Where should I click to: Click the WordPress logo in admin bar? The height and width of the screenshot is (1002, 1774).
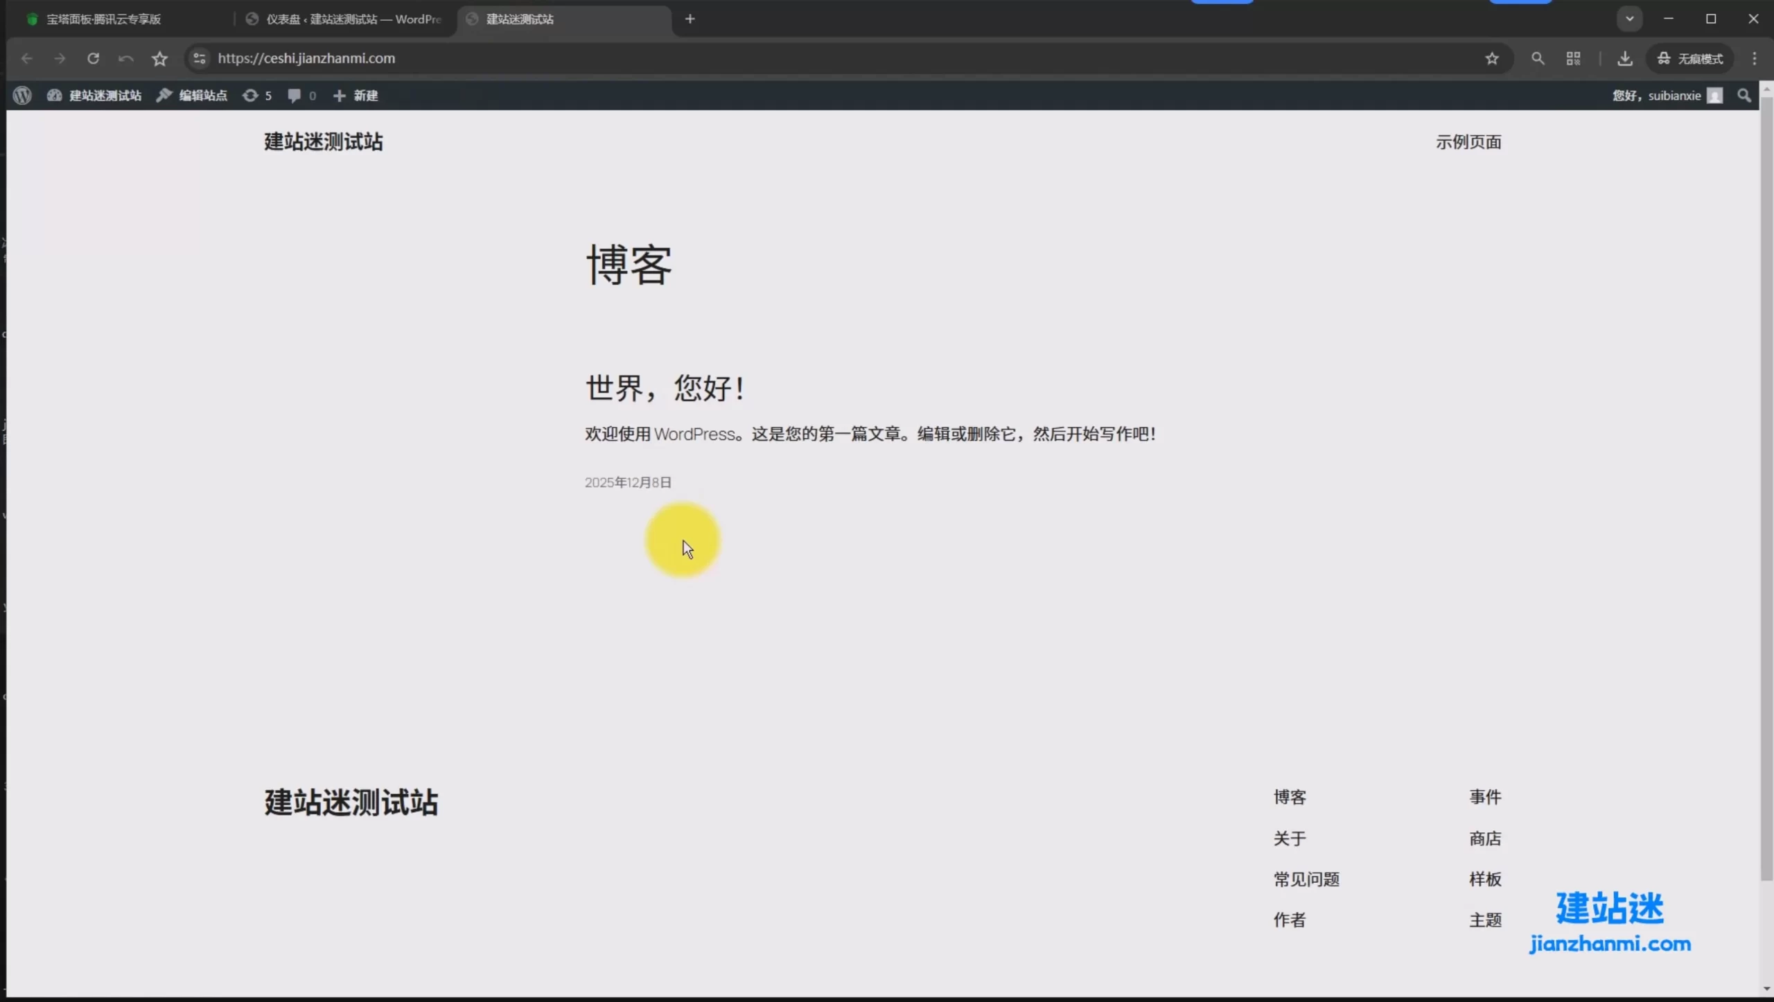(x=22, y=96)
